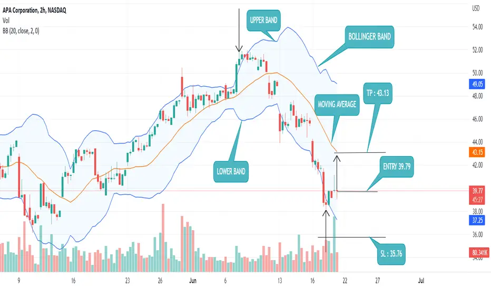Open the BB (20, close, 2, 0) indicator legend
Screen dimensions: 491x289
coord(21,30)
